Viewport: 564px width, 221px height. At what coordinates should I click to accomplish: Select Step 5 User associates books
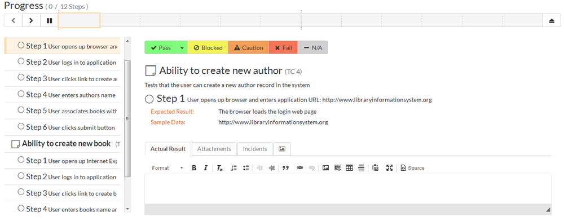(x=63, y=111)
